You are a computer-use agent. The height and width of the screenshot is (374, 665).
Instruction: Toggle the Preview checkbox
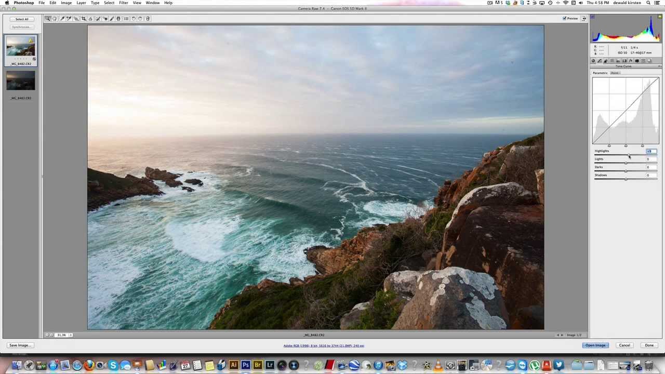click(565, 18)
